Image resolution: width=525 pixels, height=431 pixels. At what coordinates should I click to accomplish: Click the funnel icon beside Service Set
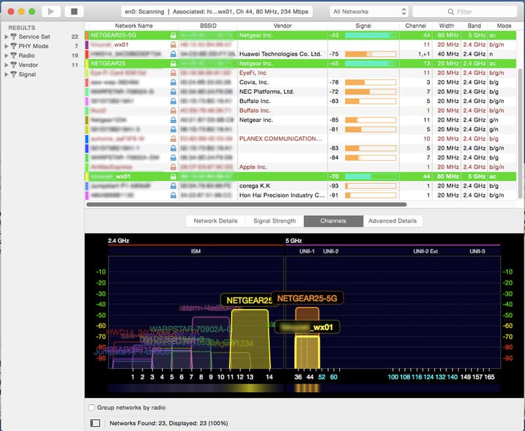[13, 37]
